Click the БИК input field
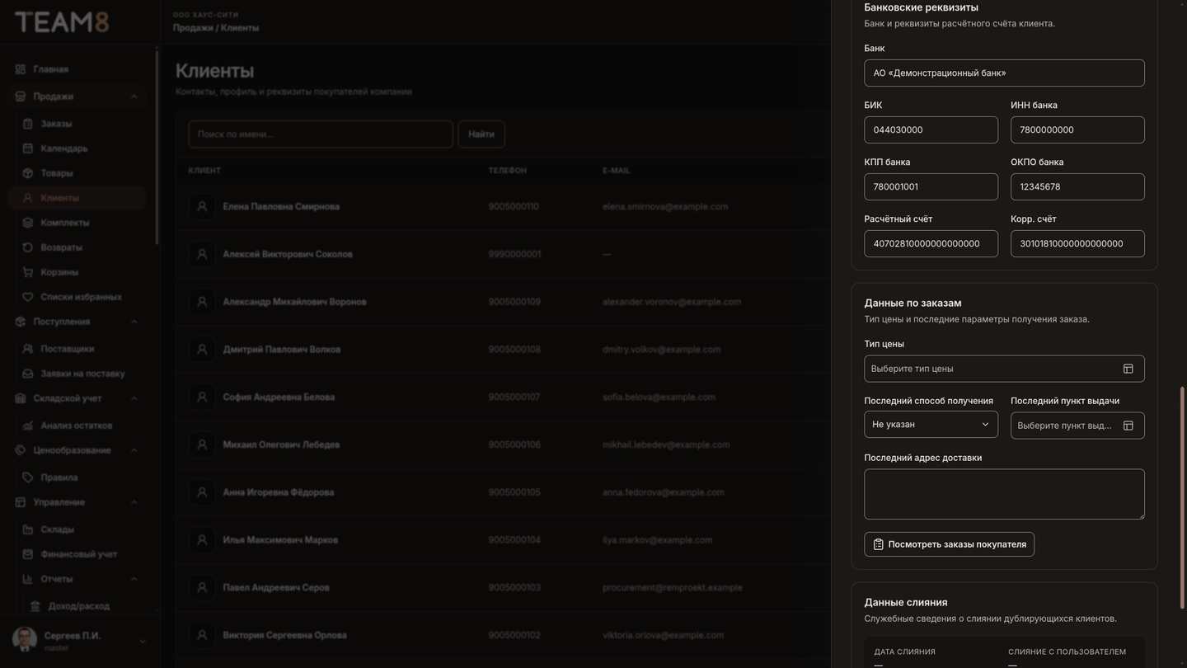 click(931, 130)
